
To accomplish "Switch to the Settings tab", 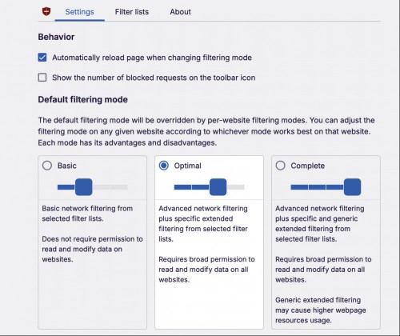I will (x=79, y=12).
